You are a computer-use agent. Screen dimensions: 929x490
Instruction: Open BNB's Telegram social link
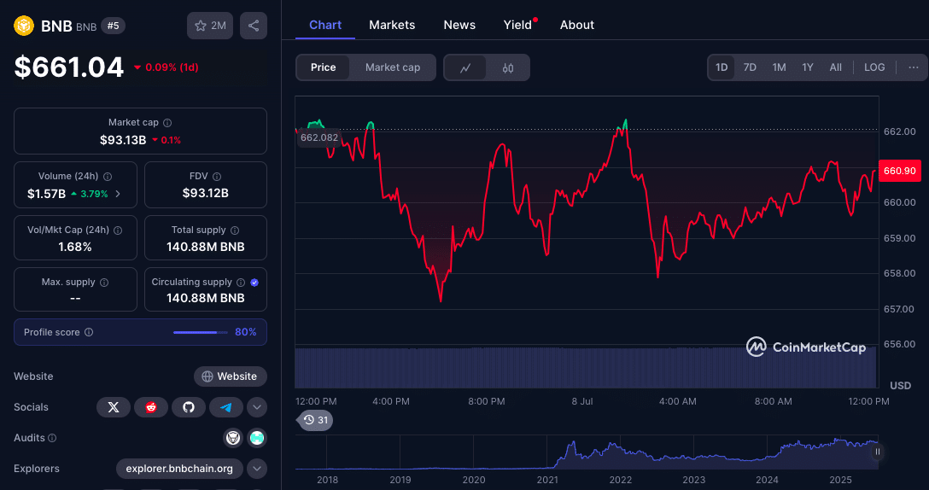coord(225,407)
